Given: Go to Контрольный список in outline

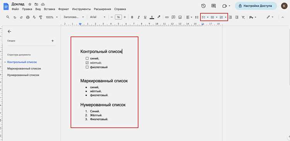Looking at the screenshot, I should click(22, 62).
